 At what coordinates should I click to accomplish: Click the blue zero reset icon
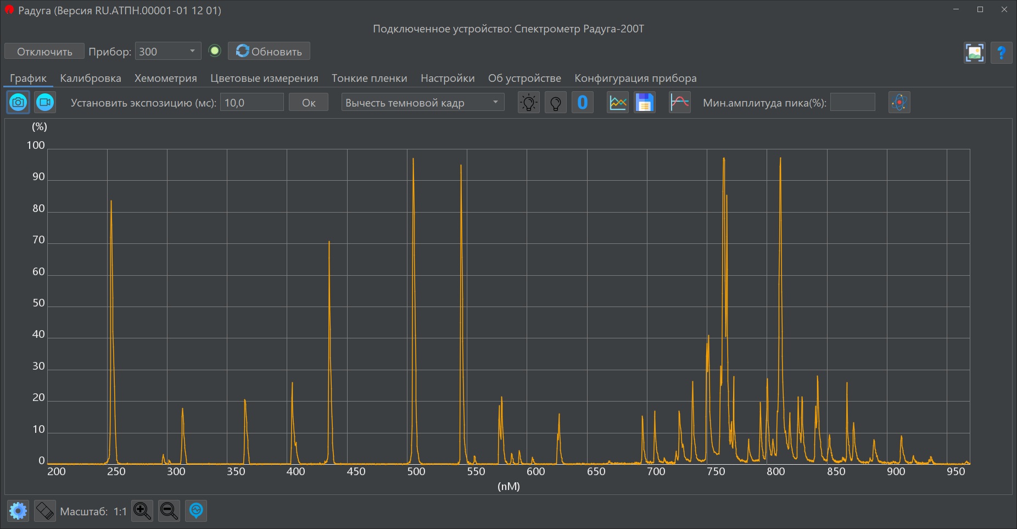click(x=582, y=103)
